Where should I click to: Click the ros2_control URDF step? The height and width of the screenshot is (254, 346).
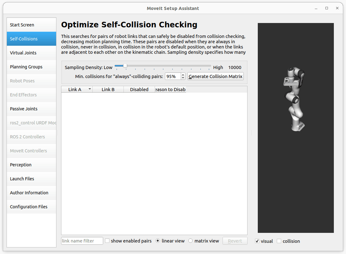tap(31, 123)
